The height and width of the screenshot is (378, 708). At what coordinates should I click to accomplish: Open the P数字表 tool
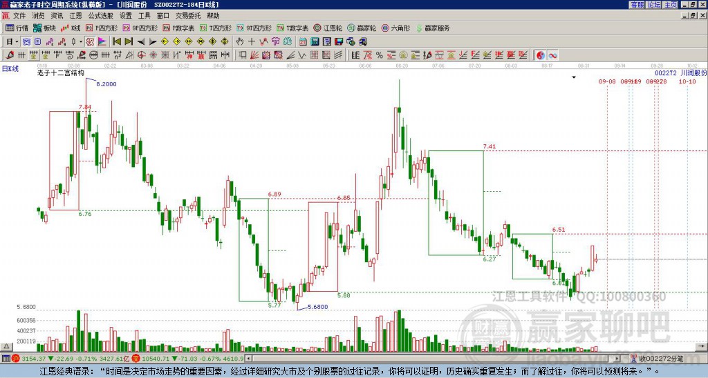pos(178,28)
